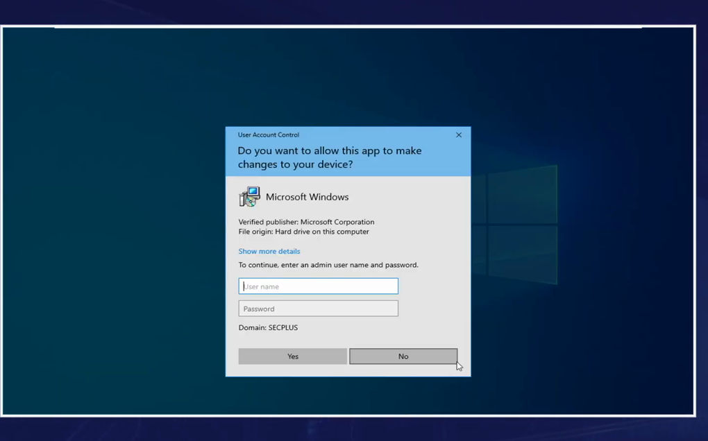
Task: Click the 'Verified publisher:' label
Action: 268,222
